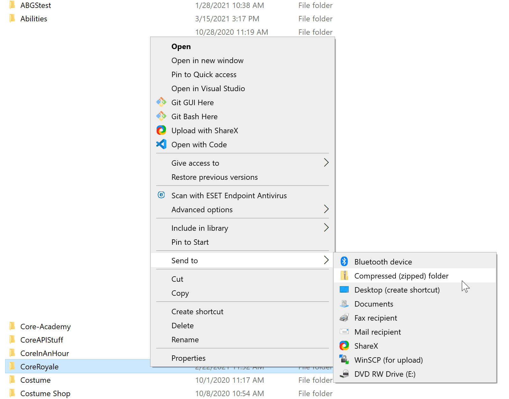Click the Git Bash Here icon
509x399 pixels.
(x=161, y=116)
